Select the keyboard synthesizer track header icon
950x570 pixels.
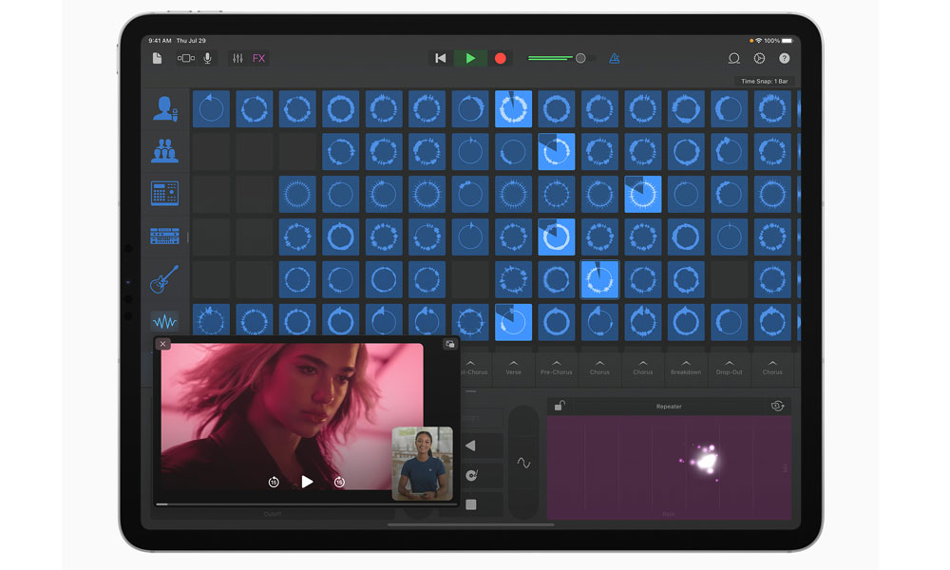tap(164, 237)
